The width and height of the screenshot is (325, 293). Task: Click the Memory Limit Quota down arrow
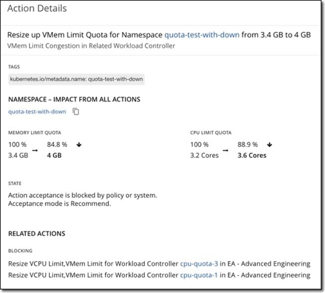79,145
